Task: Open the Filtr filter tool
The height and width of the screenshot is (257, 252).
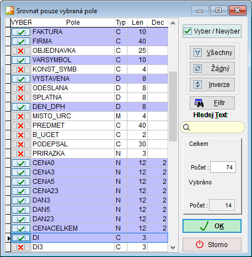Action: pyautogui.click(x=212, y=103)
